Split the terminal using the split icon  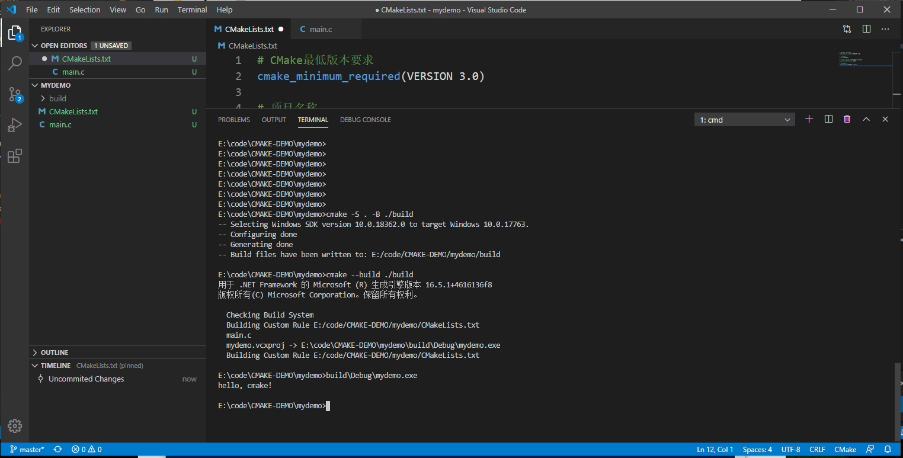tap(828, 118)
